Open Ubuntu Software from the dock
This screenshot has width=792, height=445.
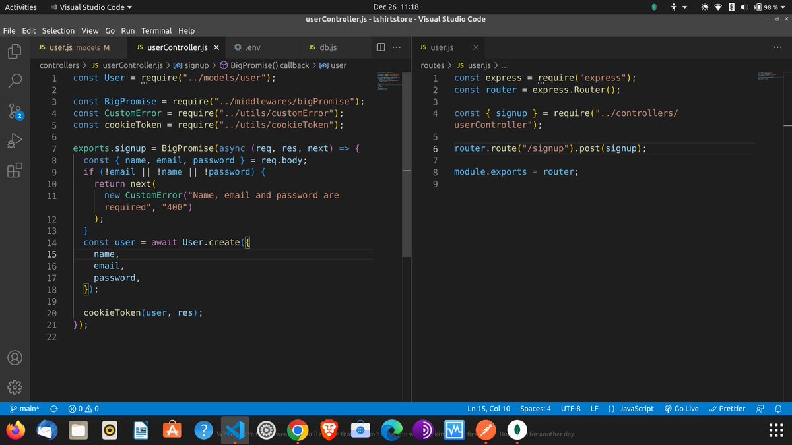(172, 430)
